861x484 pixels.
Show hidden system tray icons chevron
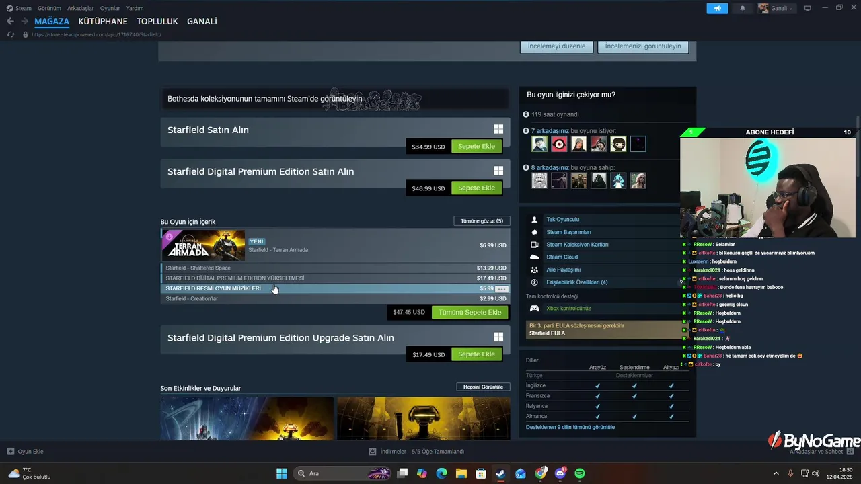click(776, 473)
